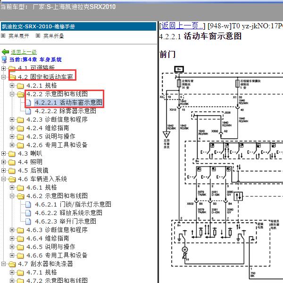Click the 前门 wiring diagram image
283x283 pixels.
[222, 173]
